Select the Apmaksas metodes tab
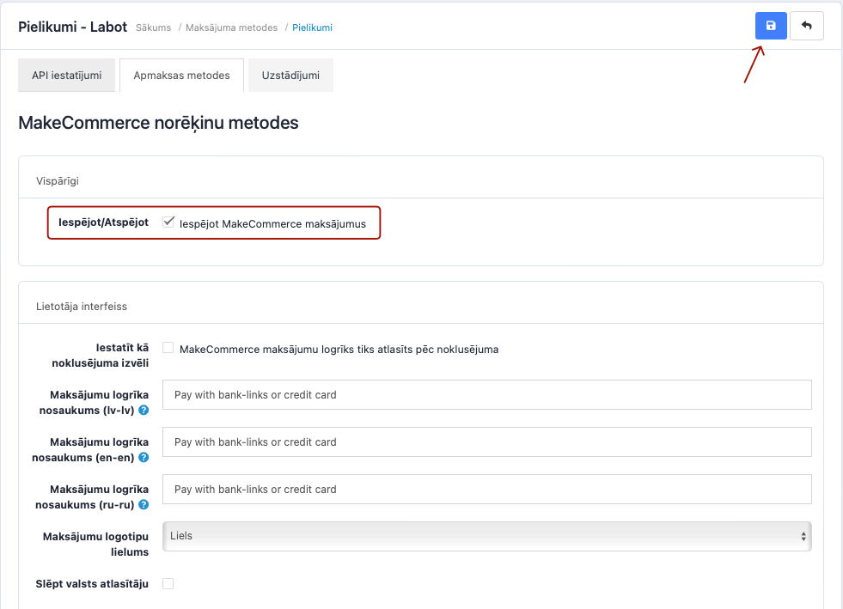Screen dimensions: 843x609 point(181,76)
